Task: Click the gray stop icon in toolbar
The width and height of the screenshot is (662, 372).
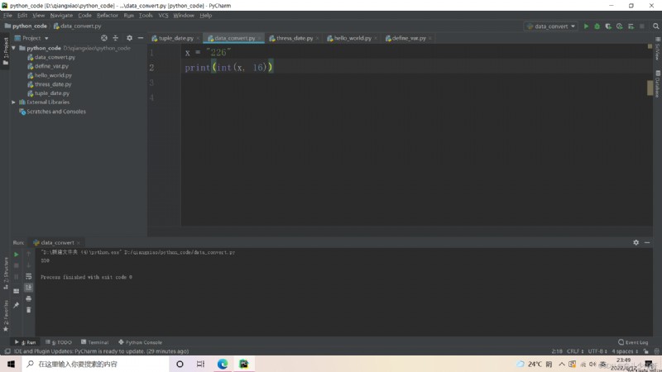Action: tap(642, 26)
